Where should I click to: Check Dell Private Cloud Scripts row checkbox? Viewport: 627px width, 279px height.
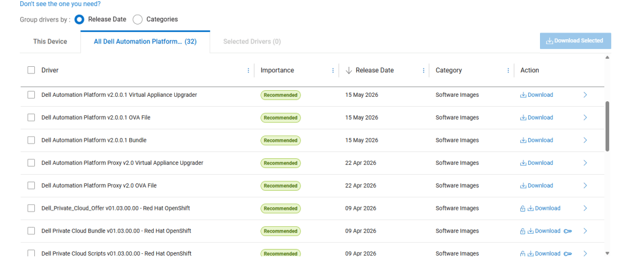(x=31, y=253)
